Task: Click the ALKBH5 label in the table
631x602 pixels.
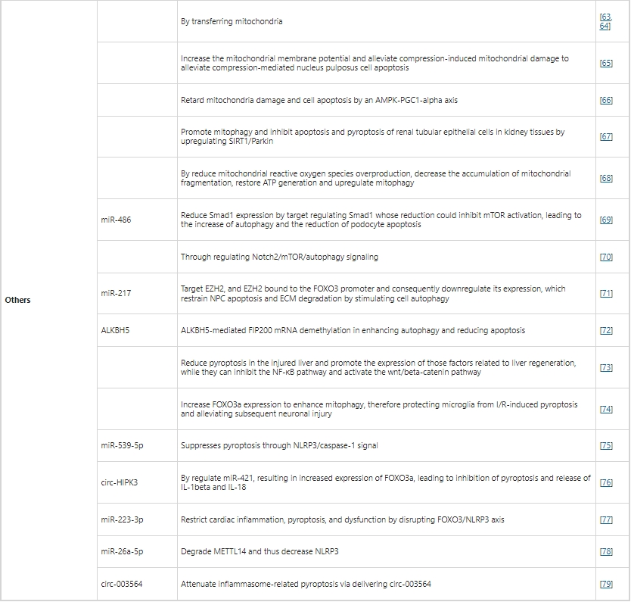Action: pyautogui.click(x=115, y=331)
